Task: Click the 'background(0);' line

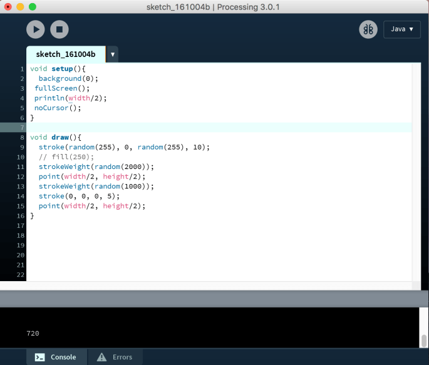Action: click(x=68, y=78)
